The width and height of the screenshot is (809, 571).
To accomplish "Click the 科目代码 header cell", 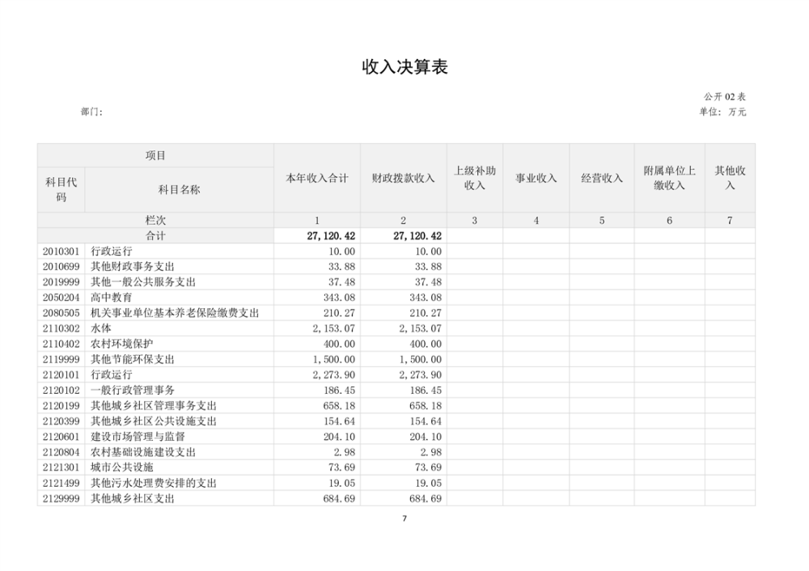I will pyautogui.click(x=61, y=189).
